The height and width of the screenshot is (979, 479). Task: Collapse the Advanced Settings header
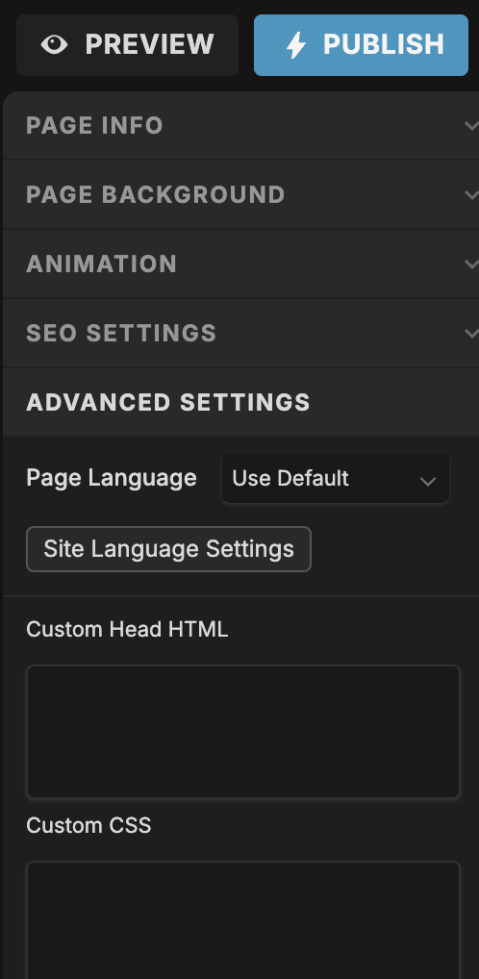(241, 402)
